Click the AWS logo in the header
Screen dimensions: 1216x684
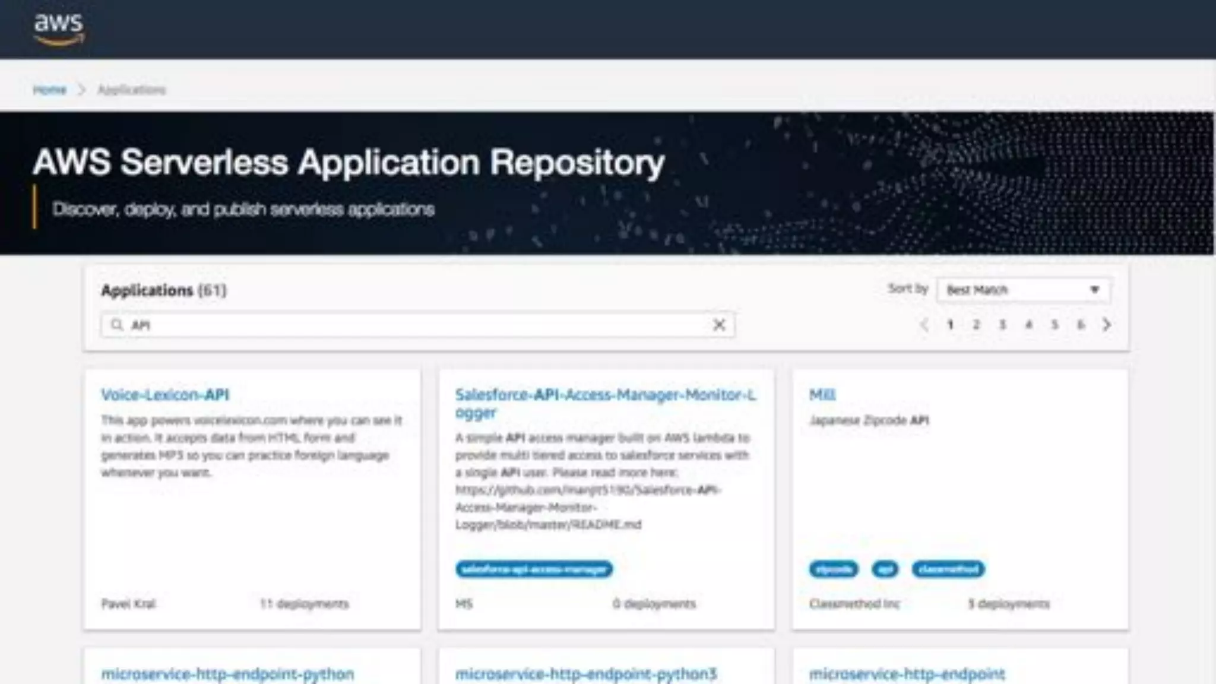click(59, 28)
